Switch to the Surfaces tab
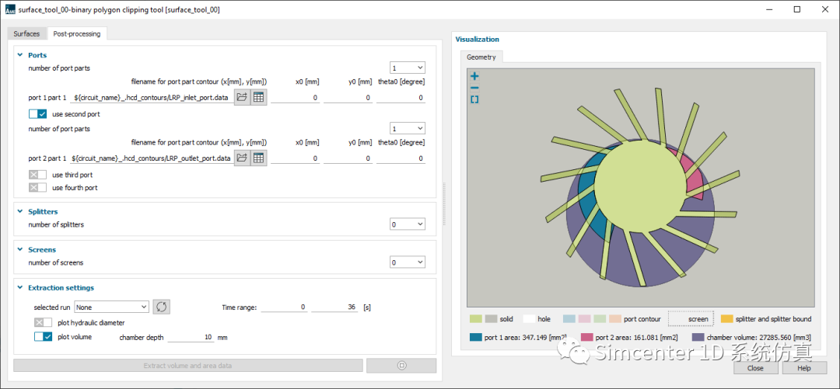 (26, 33)
